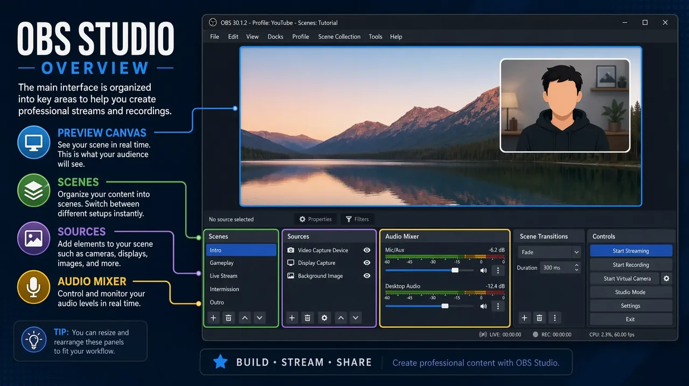This screenshot has height=386, width=689.
Task: Add a new scene with the Scenes plus icon
Action: (213, 318)
